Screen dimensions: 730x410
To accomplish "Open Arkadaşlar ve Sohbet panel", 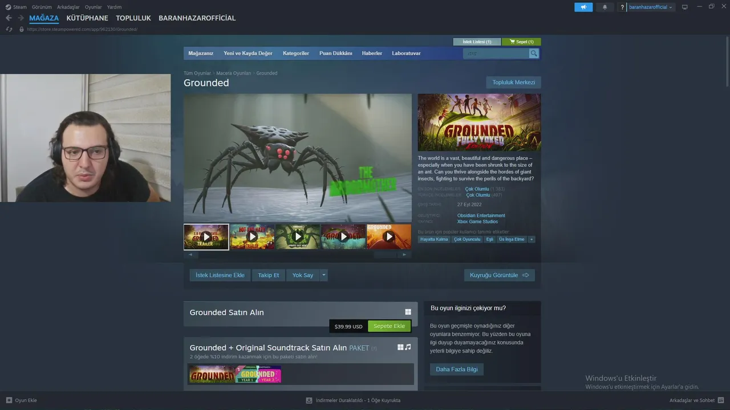I will click(x=696, y=400).
